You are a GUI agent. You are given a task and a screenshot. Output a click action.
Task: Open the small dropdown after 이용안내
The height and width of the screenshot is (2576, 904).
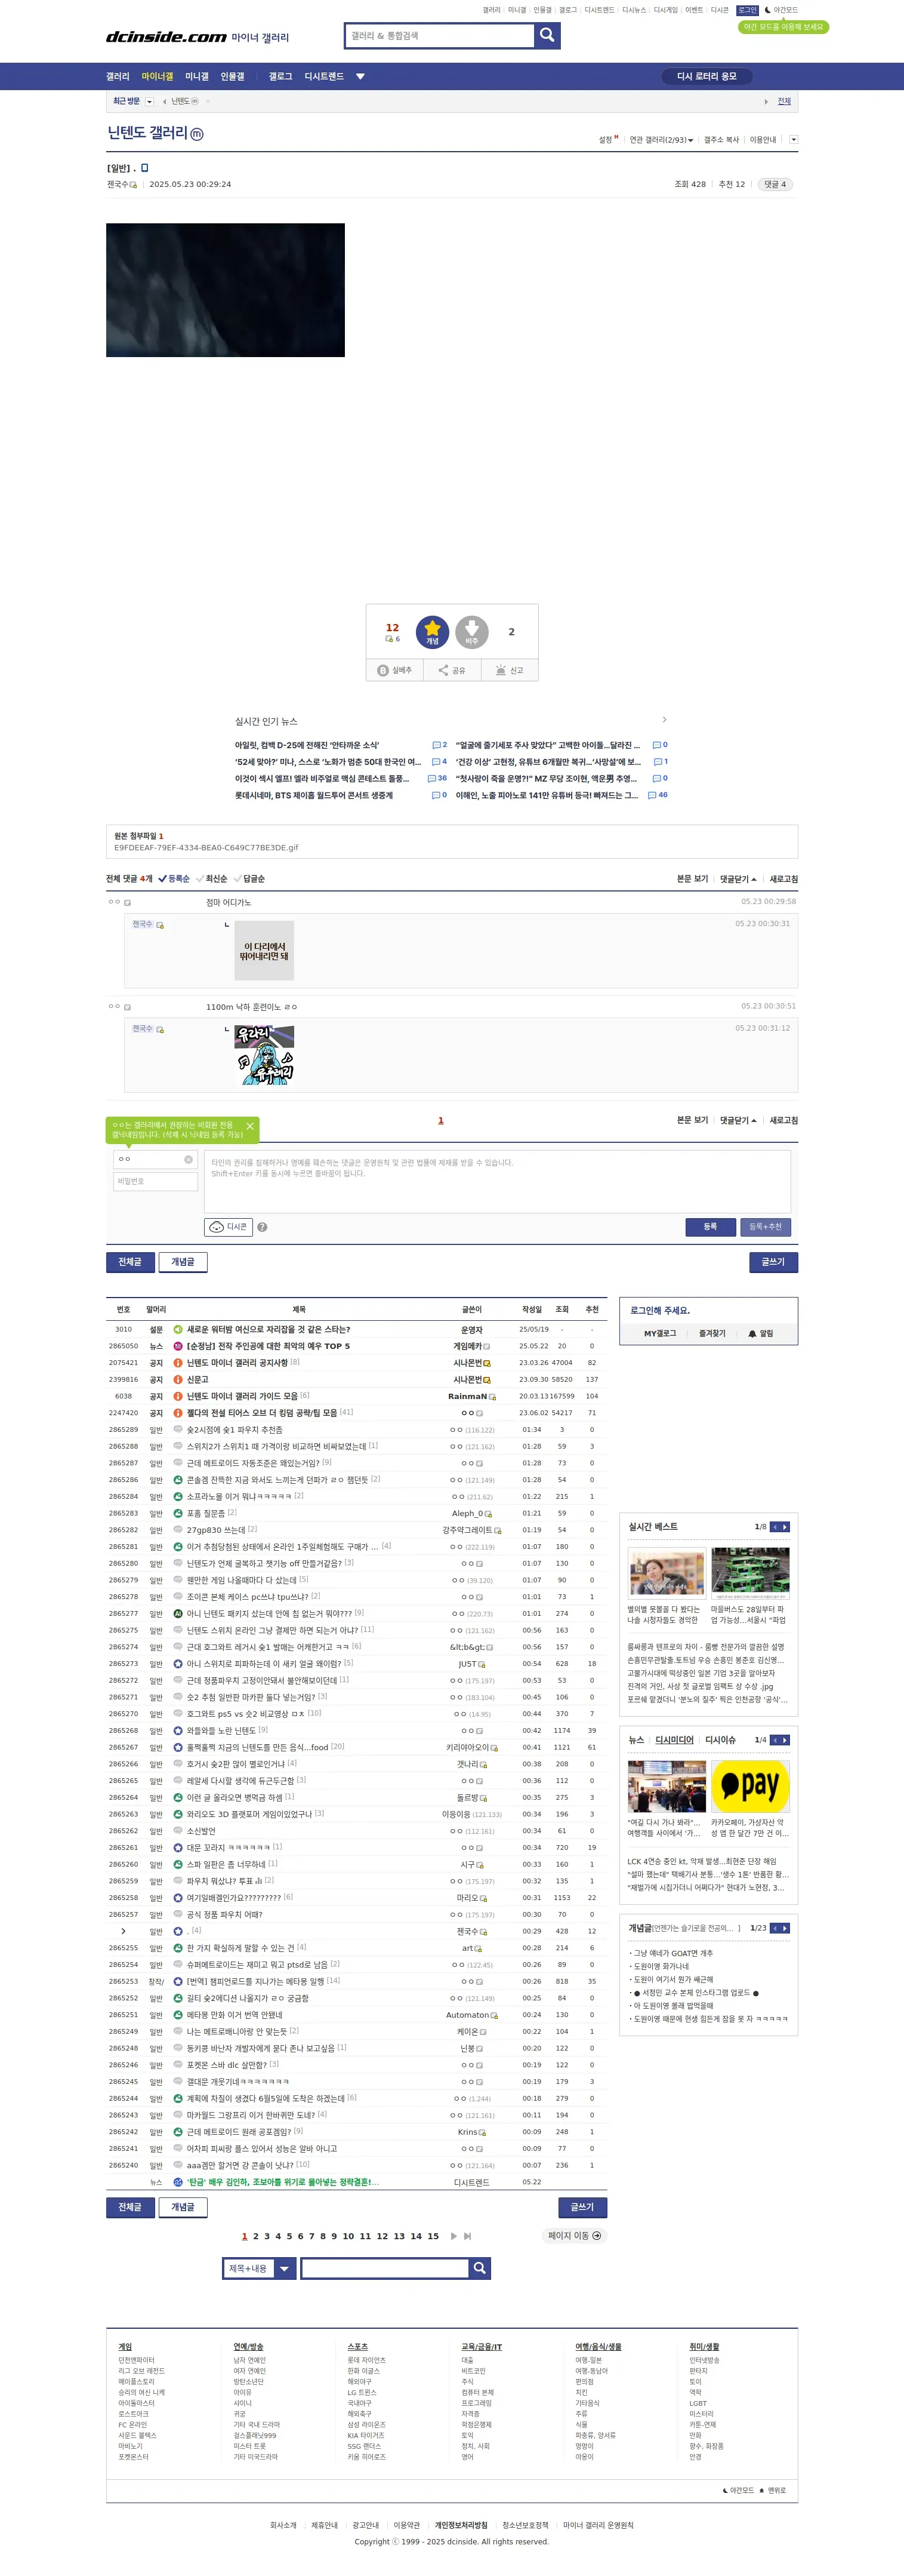coord(794,140)
